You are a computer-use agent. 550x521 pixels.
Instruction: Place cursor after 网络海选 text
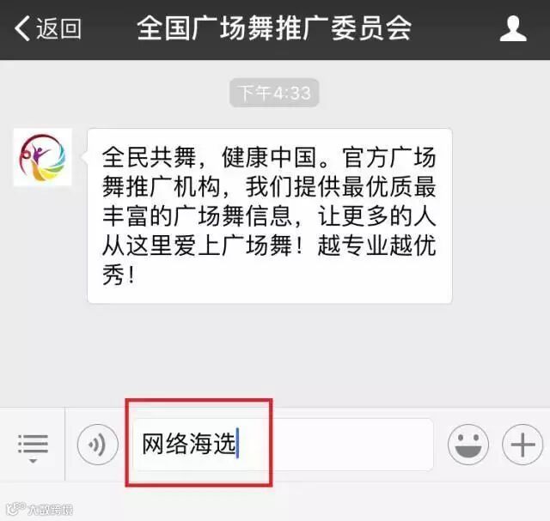point(237,444)
